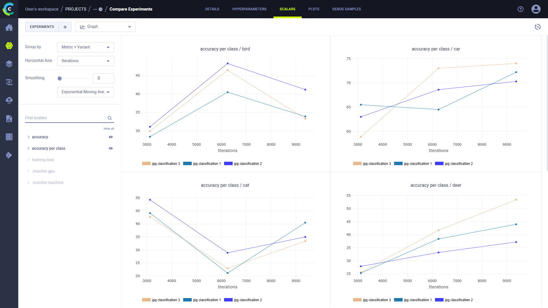Expand the monitor.gpu scalar group
The image size is (548, 308).
(29, 171)
